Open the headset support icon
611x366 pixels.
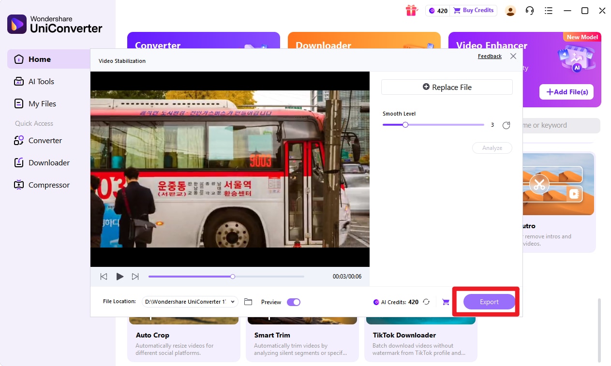coord(530,11)
